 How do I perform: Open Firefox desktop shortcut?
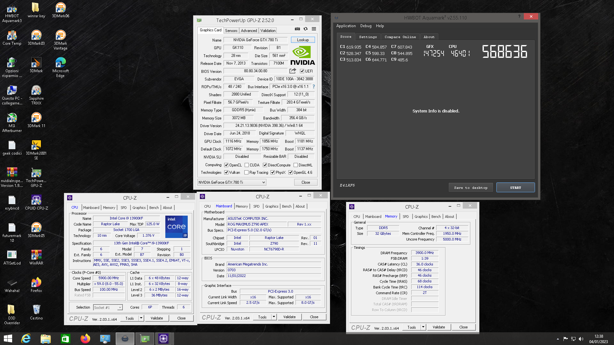[x=36, y=285]
